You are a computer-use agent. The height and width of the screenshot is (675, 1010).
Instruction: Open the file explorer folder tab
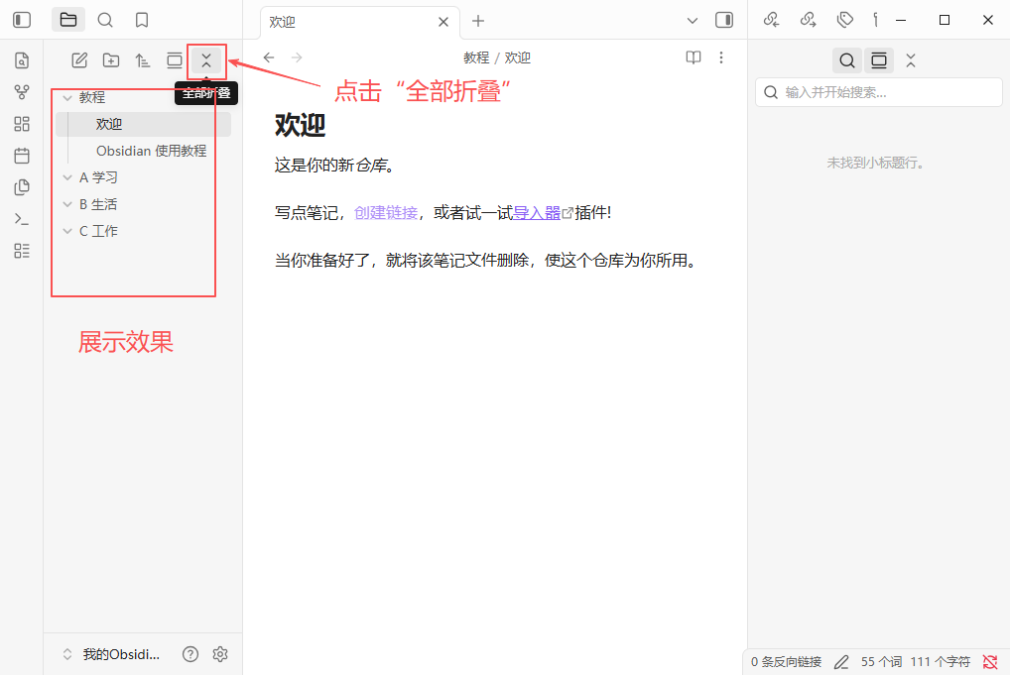(x=68, y=20)
